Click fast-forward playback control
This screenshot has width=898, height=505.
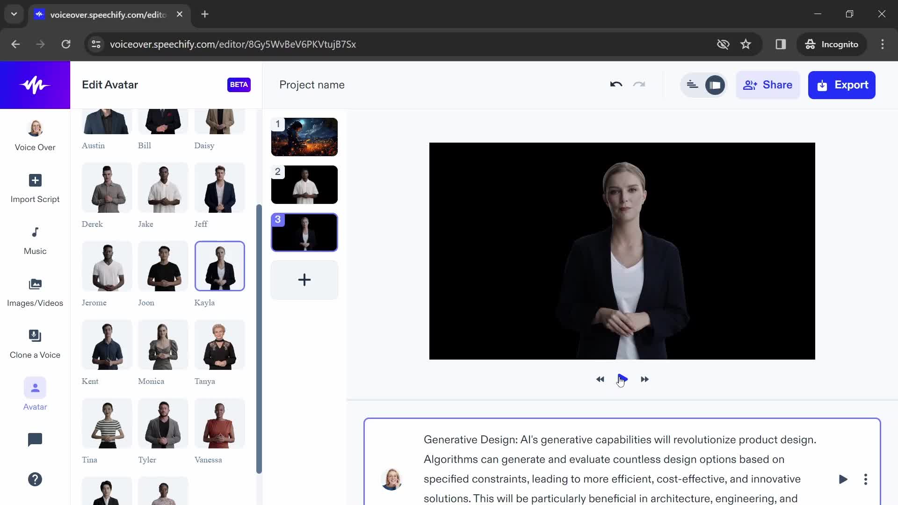coord(645,379)
